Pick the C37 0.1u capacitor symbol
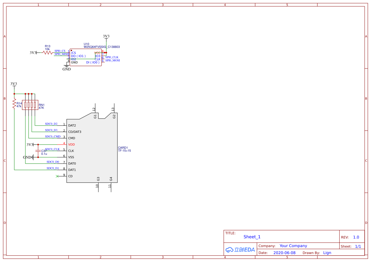 click(38, 151)
